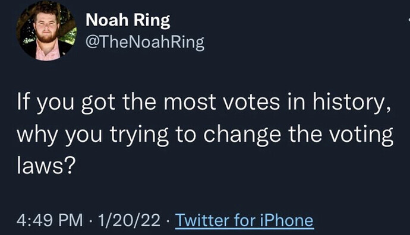Click the display name Noah Ring
This screenshot has width=410, height=235.
[128, 20]
